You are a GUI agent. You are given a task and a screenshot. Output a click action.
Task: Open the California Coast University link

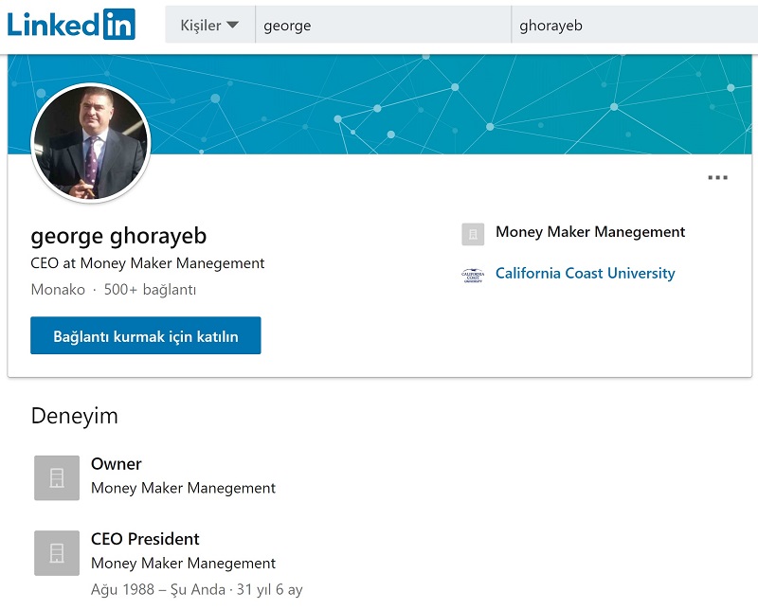[x=585, y=274]
